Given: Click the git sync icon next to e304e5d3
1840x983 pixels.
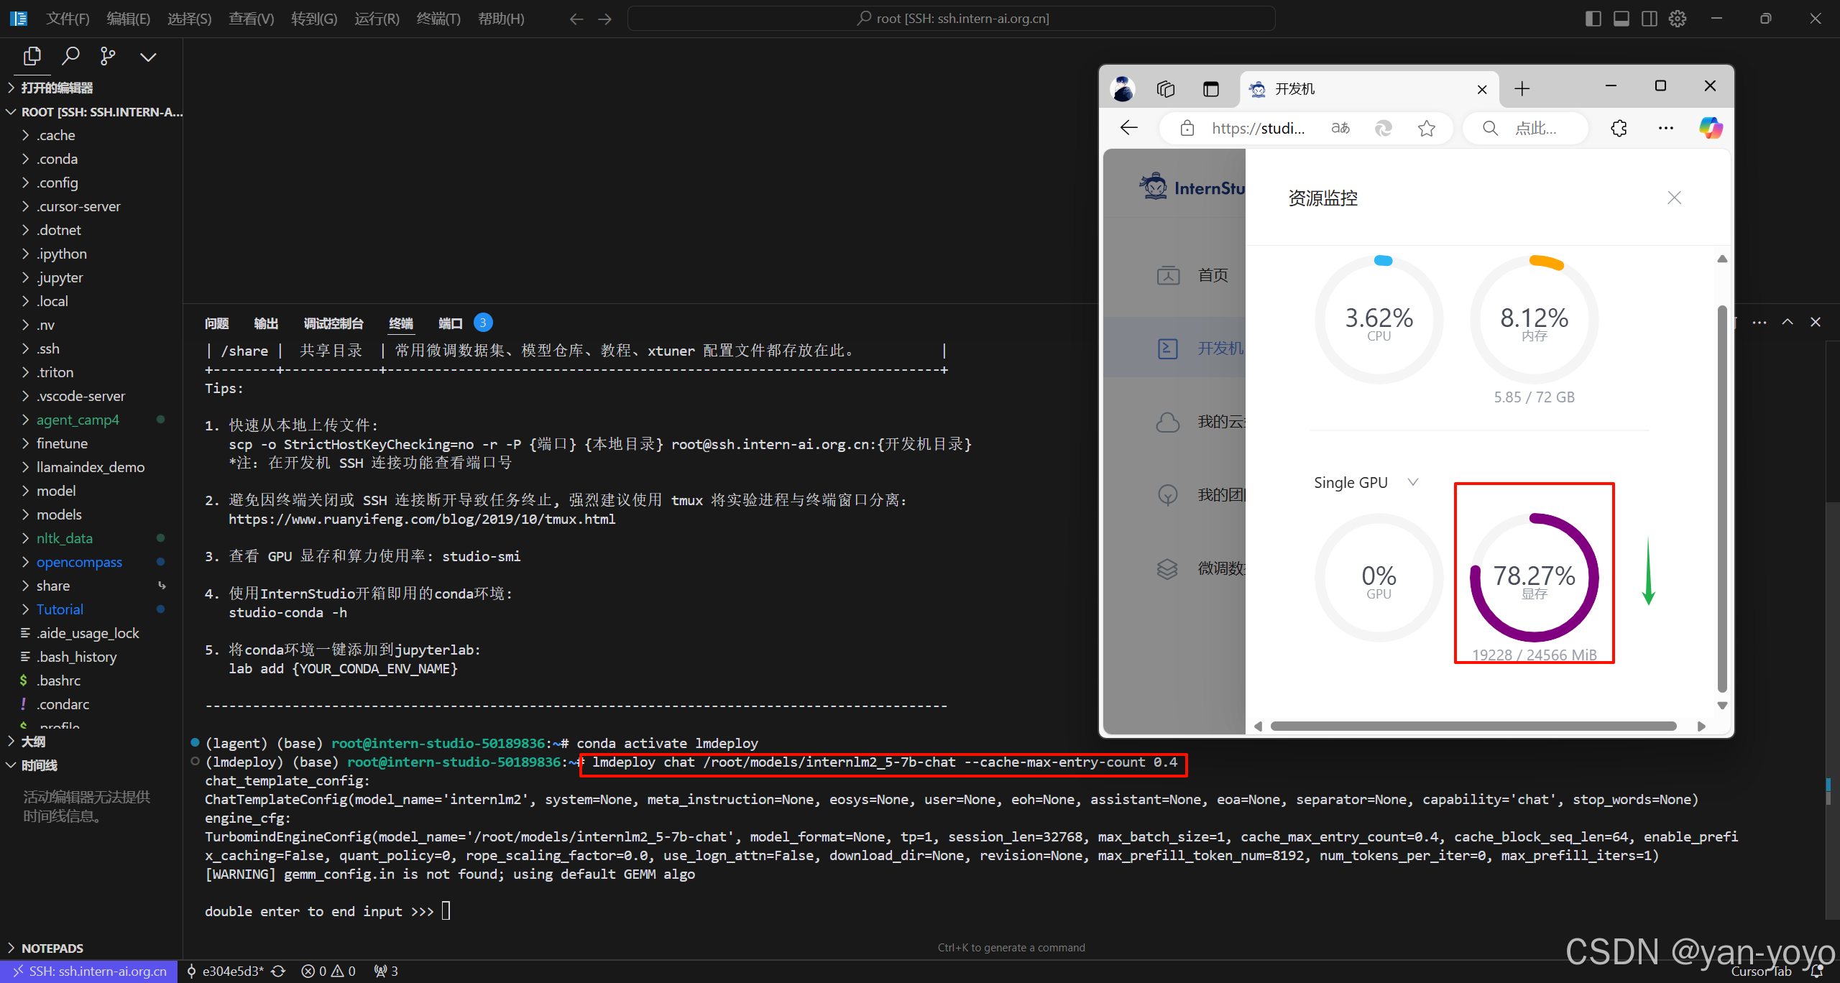Looking at the screenshot, I should [x=279, y=971].
